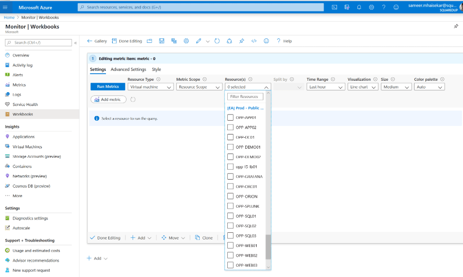
Task: Open the Visualization dropdown
Action: click(x=363, y=87)
